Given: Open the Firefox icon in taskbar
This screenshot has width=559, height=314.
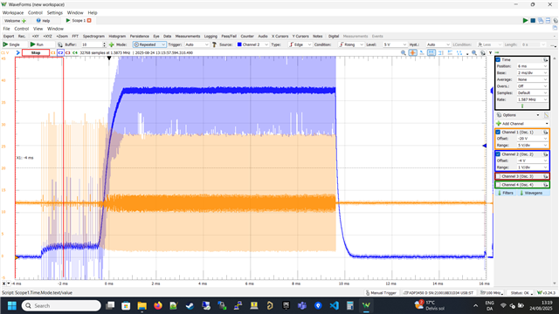Looking at the screenshot, I should 157,305.
